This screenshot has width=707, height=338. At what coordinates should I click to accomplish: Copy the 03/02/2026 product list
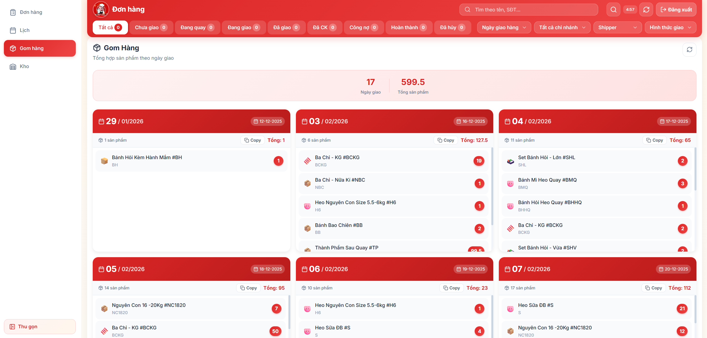446,140
